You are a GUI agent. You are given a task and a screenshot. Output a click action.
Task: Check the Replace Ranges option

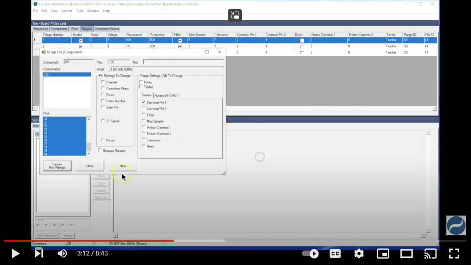click(100, 151)
